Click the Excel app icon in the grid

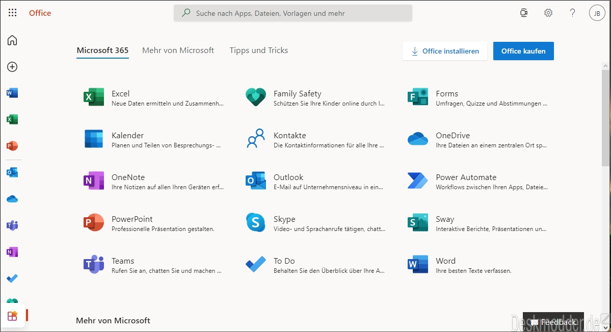(94, 97)
